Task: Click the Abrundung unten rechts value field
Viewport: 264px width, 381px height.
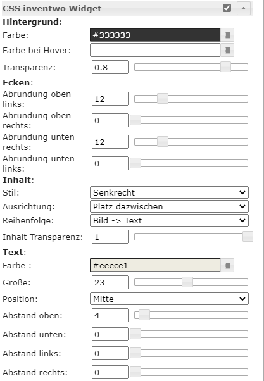Action: (110, 142)
